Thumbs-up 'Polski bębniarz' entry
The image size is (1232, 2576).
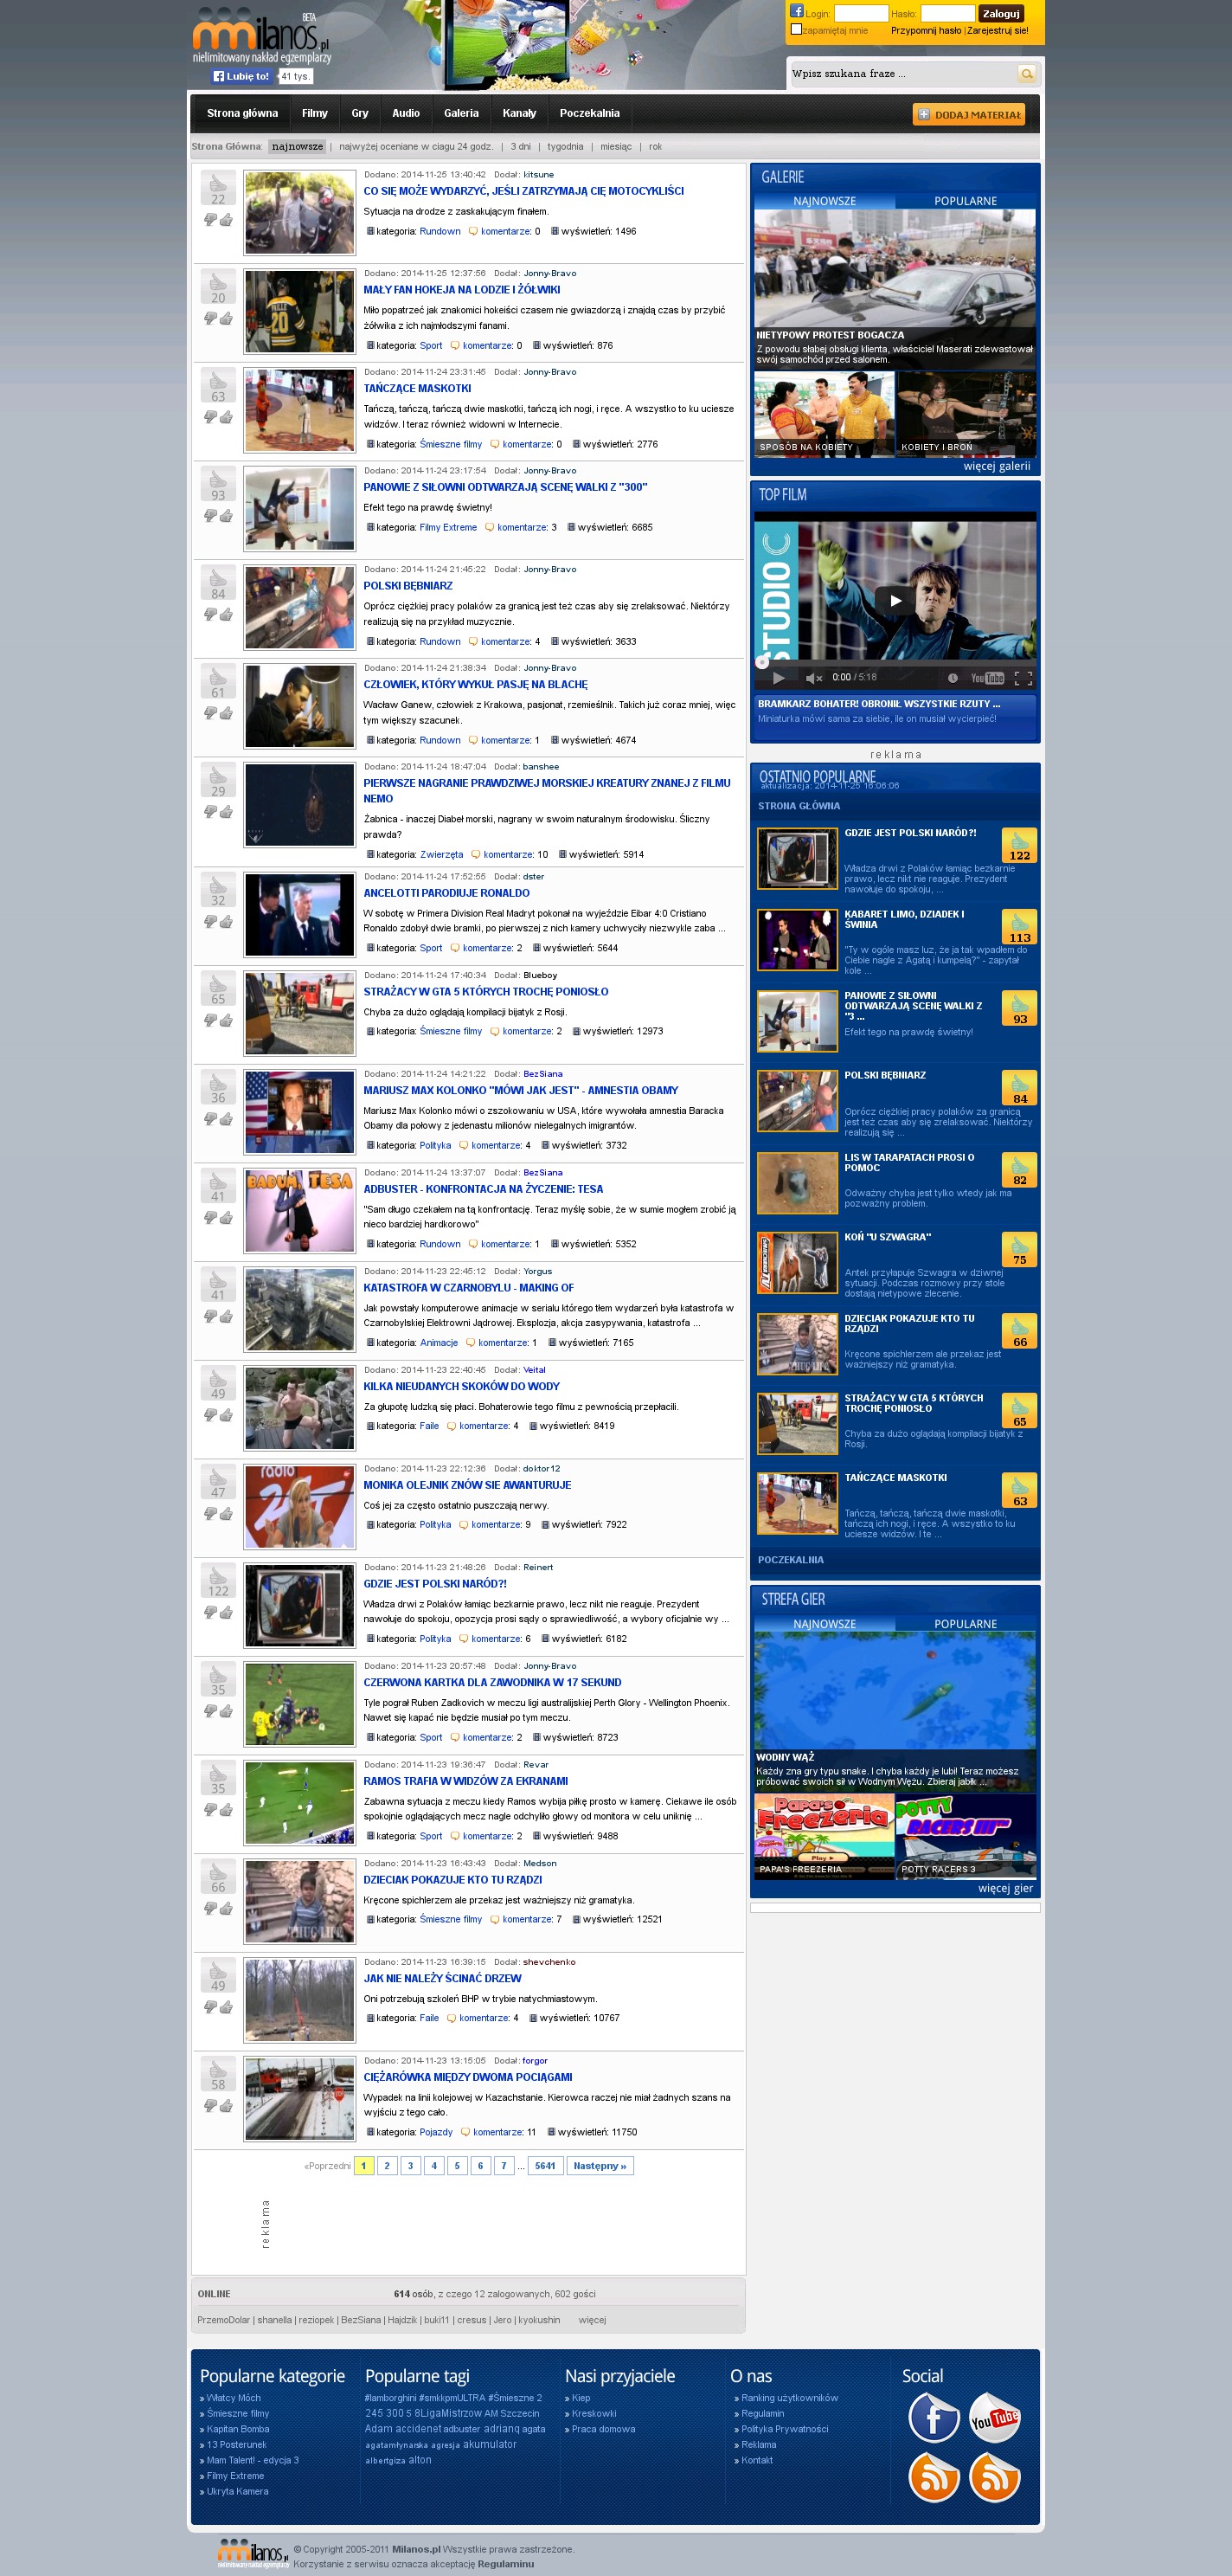227,615
